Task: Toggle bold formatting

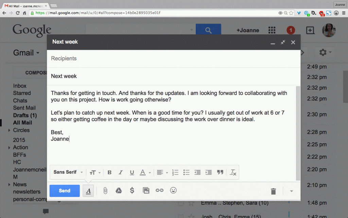Action: [109, 172]
